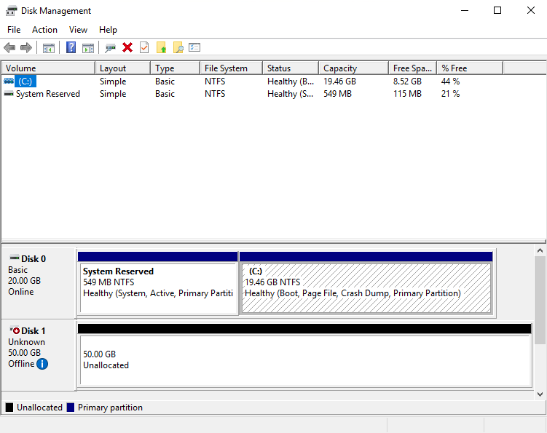
Task: Click the graphical view scroll down arrow
Action: pyautogui.click(x=540, y=394)
